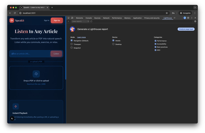205x133 pixels.
Task: Select the Timespan mode radio button
Action: 72,44
